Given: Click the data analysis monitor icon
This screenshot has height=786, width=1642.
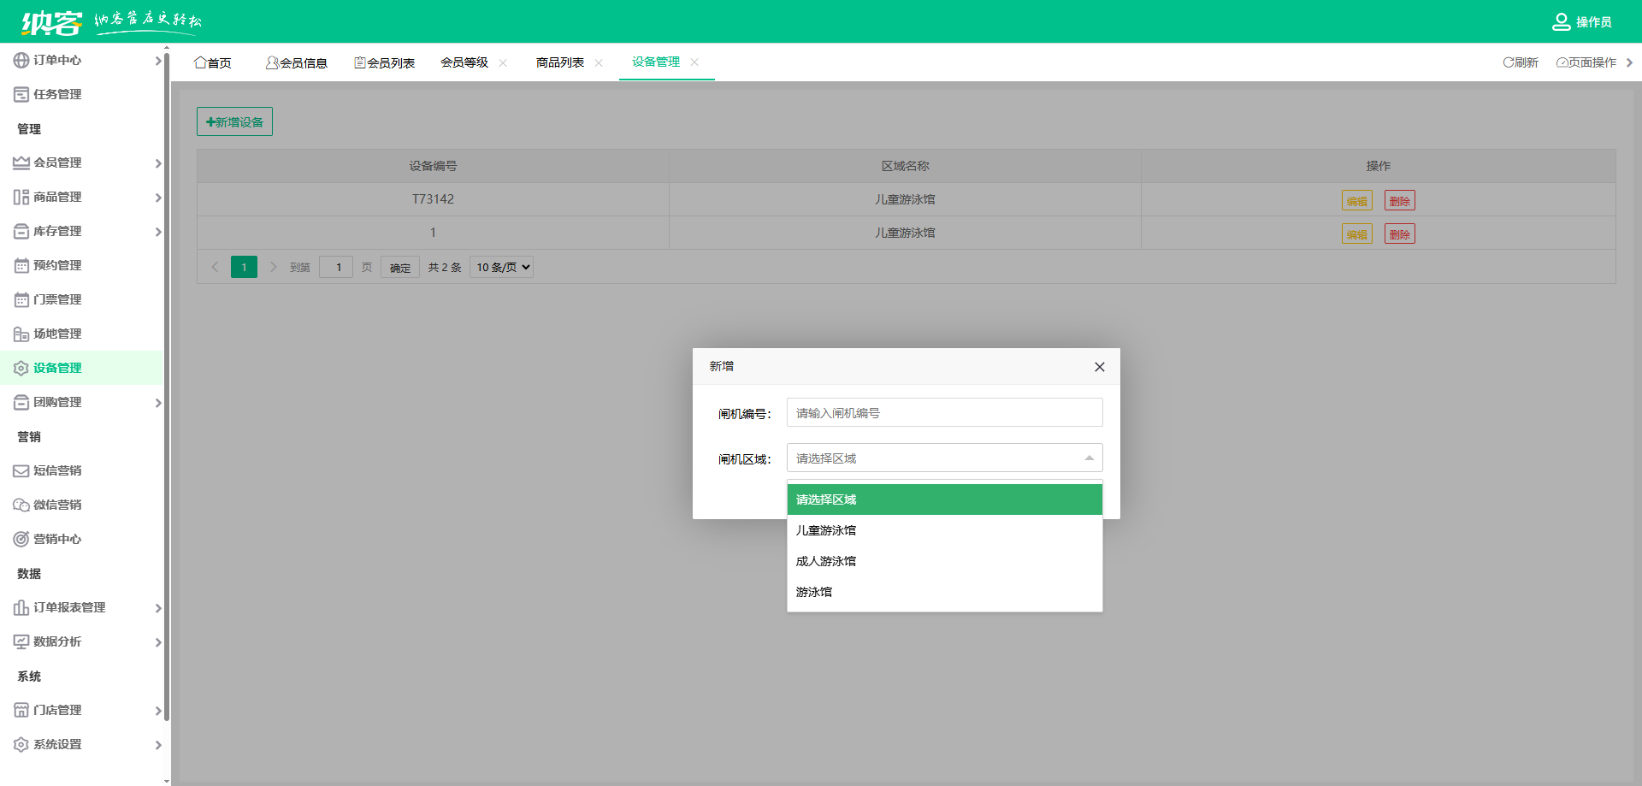Looking at the screenshot, I should 21,641.
